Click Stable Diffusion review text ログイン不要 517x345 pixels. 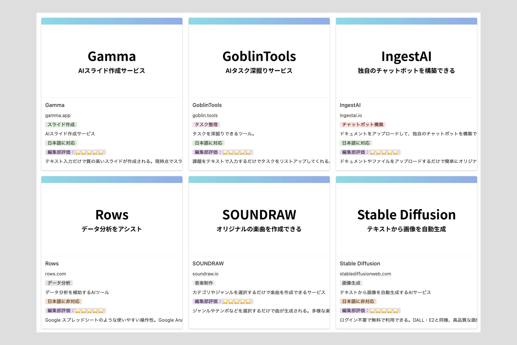click(x=408, y=320)
